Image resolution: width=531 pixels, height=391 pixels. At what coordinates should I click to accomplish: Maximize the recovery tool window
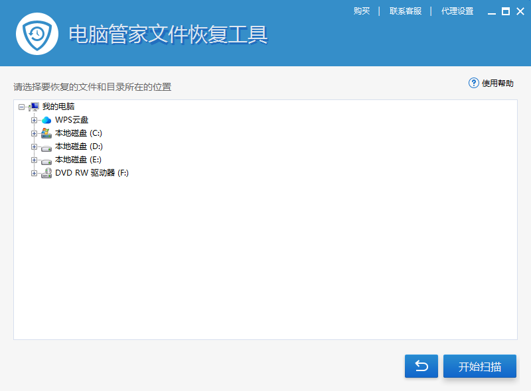pyautogui.click(x=507, y=11)
